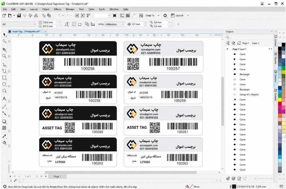
Task: Open Options gear icon in toolbar
Action: tap(165, 16)
